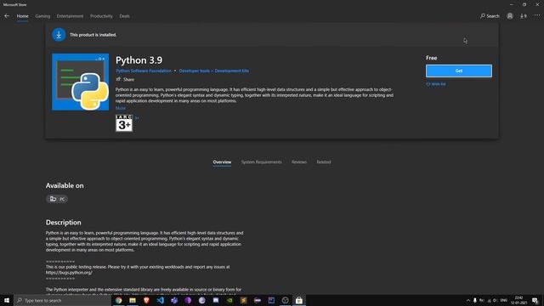
Task: Open Brave browser from the taskbar
Action: [x=146, y=300]
